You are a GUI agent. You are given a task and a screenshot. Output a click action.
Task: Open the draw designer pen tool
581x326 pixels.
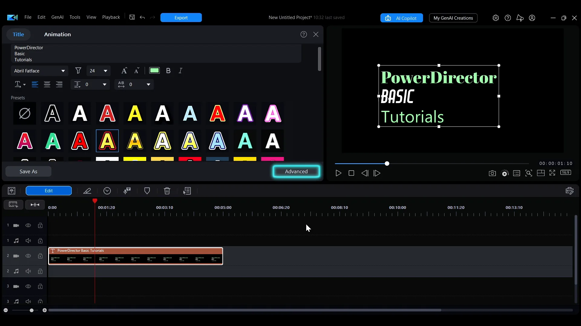click(87, 191)
